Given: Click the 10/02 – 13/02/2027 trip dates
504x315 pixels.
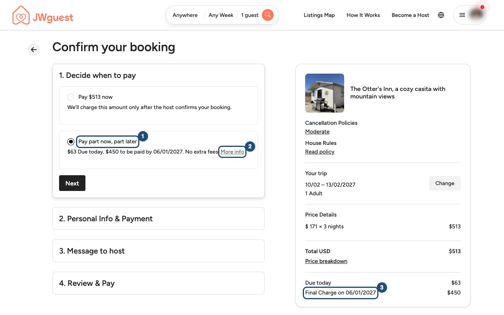Looking at the screenshot, I should 330,185.
